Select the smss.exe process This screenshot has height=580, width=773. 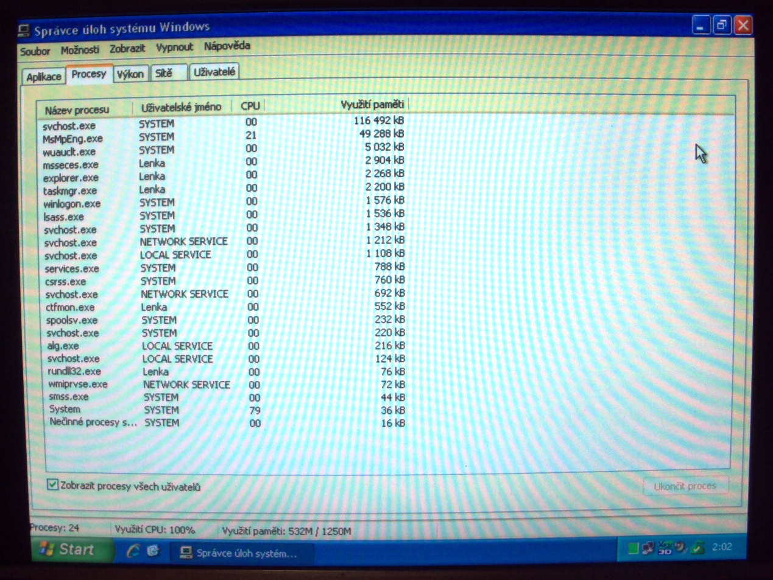point(226,397)
